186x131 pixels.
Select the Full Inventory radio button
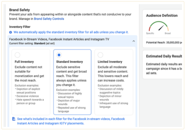tap(17, 55)
